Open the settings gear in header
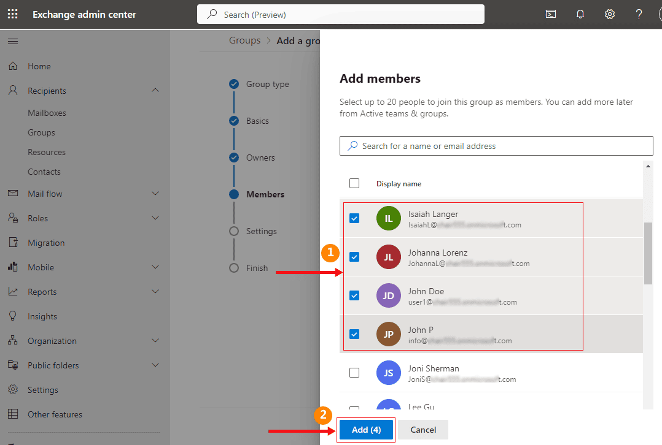The width and height of the screenshot is (662, 445). click(x=610, y=14)
